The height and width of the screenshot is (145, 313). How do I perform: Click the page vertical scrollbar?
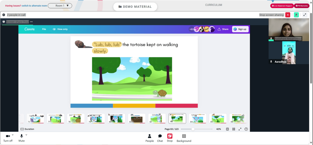[311, 48]
